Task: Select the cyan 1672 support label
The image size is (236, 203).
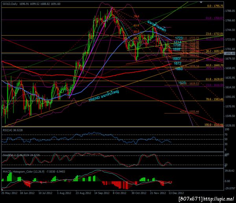Action: 177,63
